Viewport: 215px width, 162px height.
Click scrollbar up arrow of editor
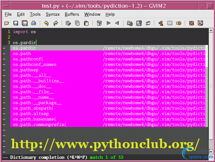[211, 31]
